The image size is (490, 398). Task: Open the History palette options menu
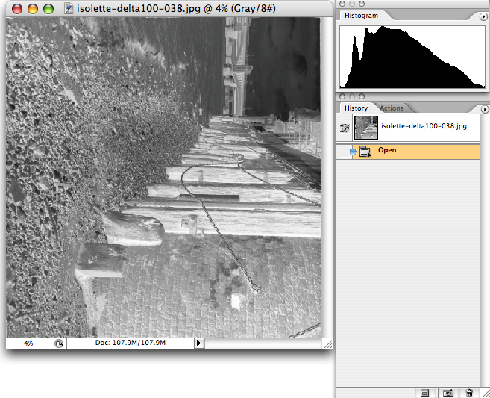485,109
